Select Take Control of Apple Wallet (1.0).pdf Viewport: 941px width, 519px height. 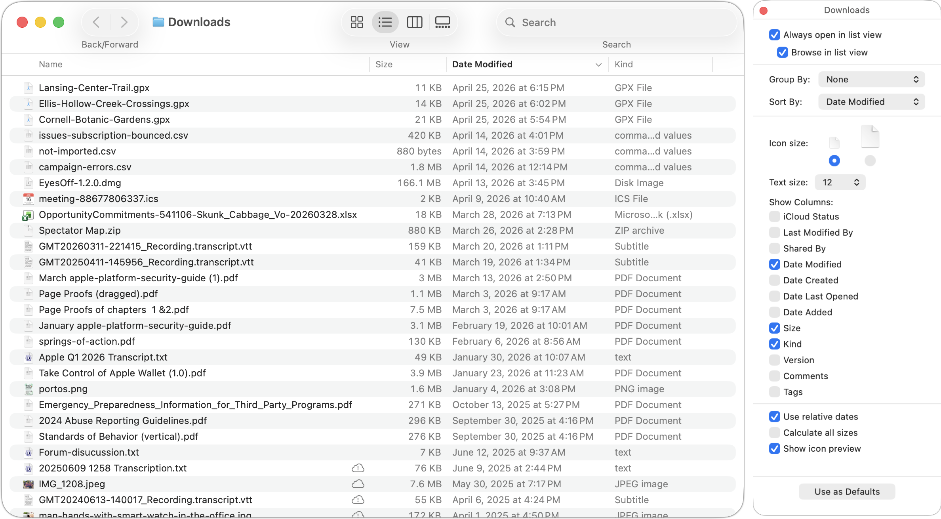[x=373, y=373]
